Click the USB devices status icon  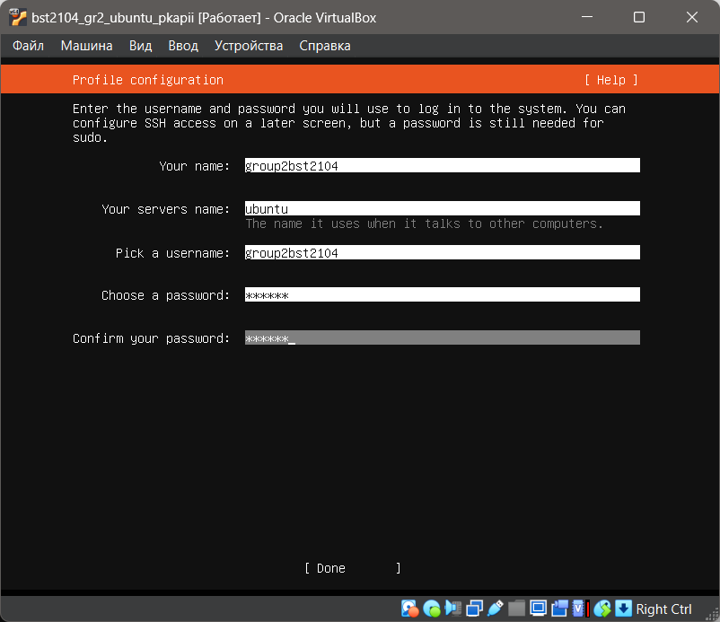click(496, 609)
